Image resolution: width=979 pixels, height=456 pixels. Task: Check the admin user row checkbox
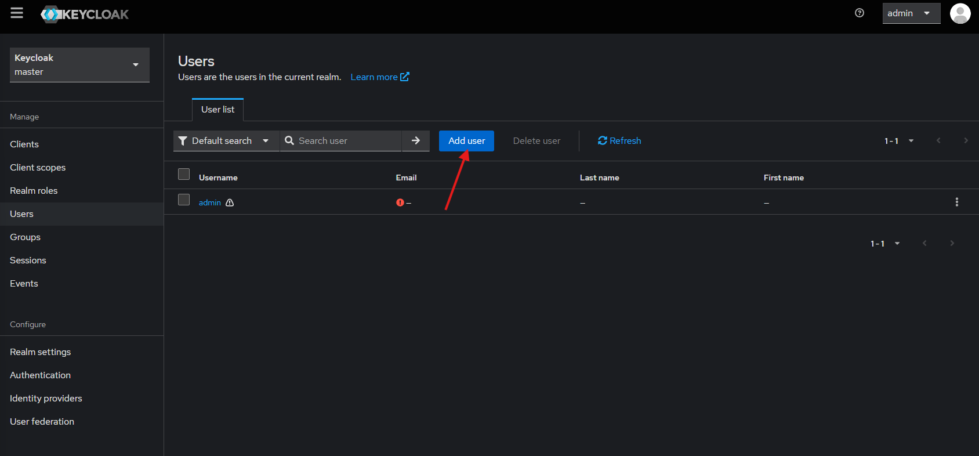click(x=184, y=200)
